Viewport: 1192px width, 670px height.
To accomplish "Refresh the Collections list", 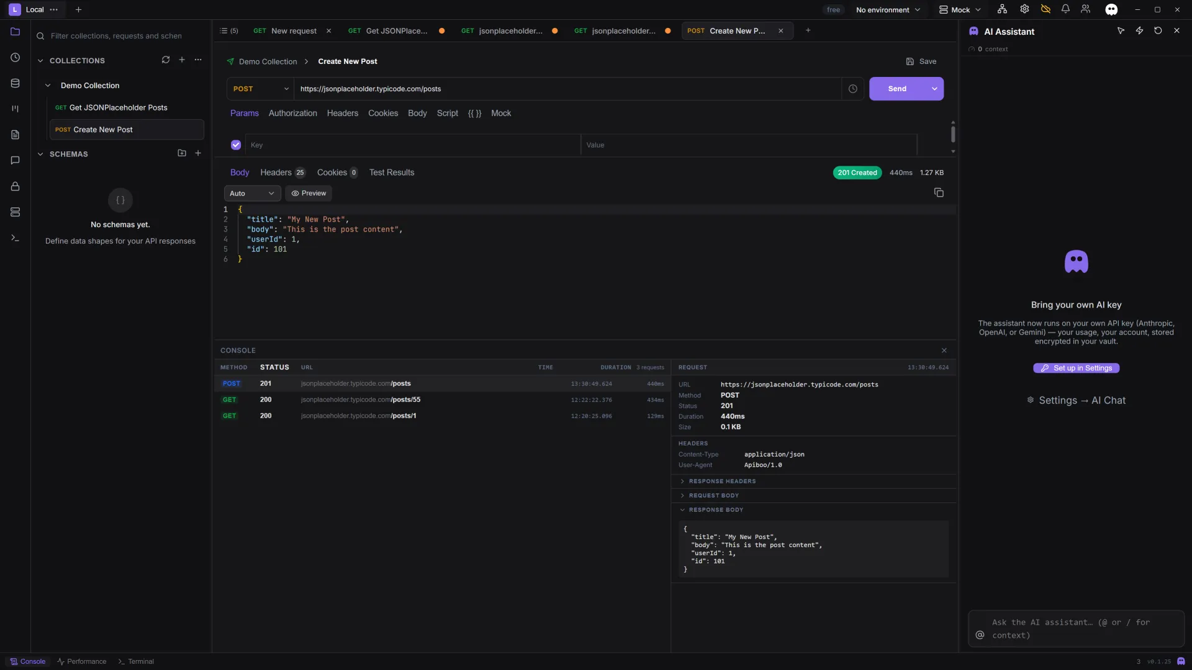I will coord(166,60).
